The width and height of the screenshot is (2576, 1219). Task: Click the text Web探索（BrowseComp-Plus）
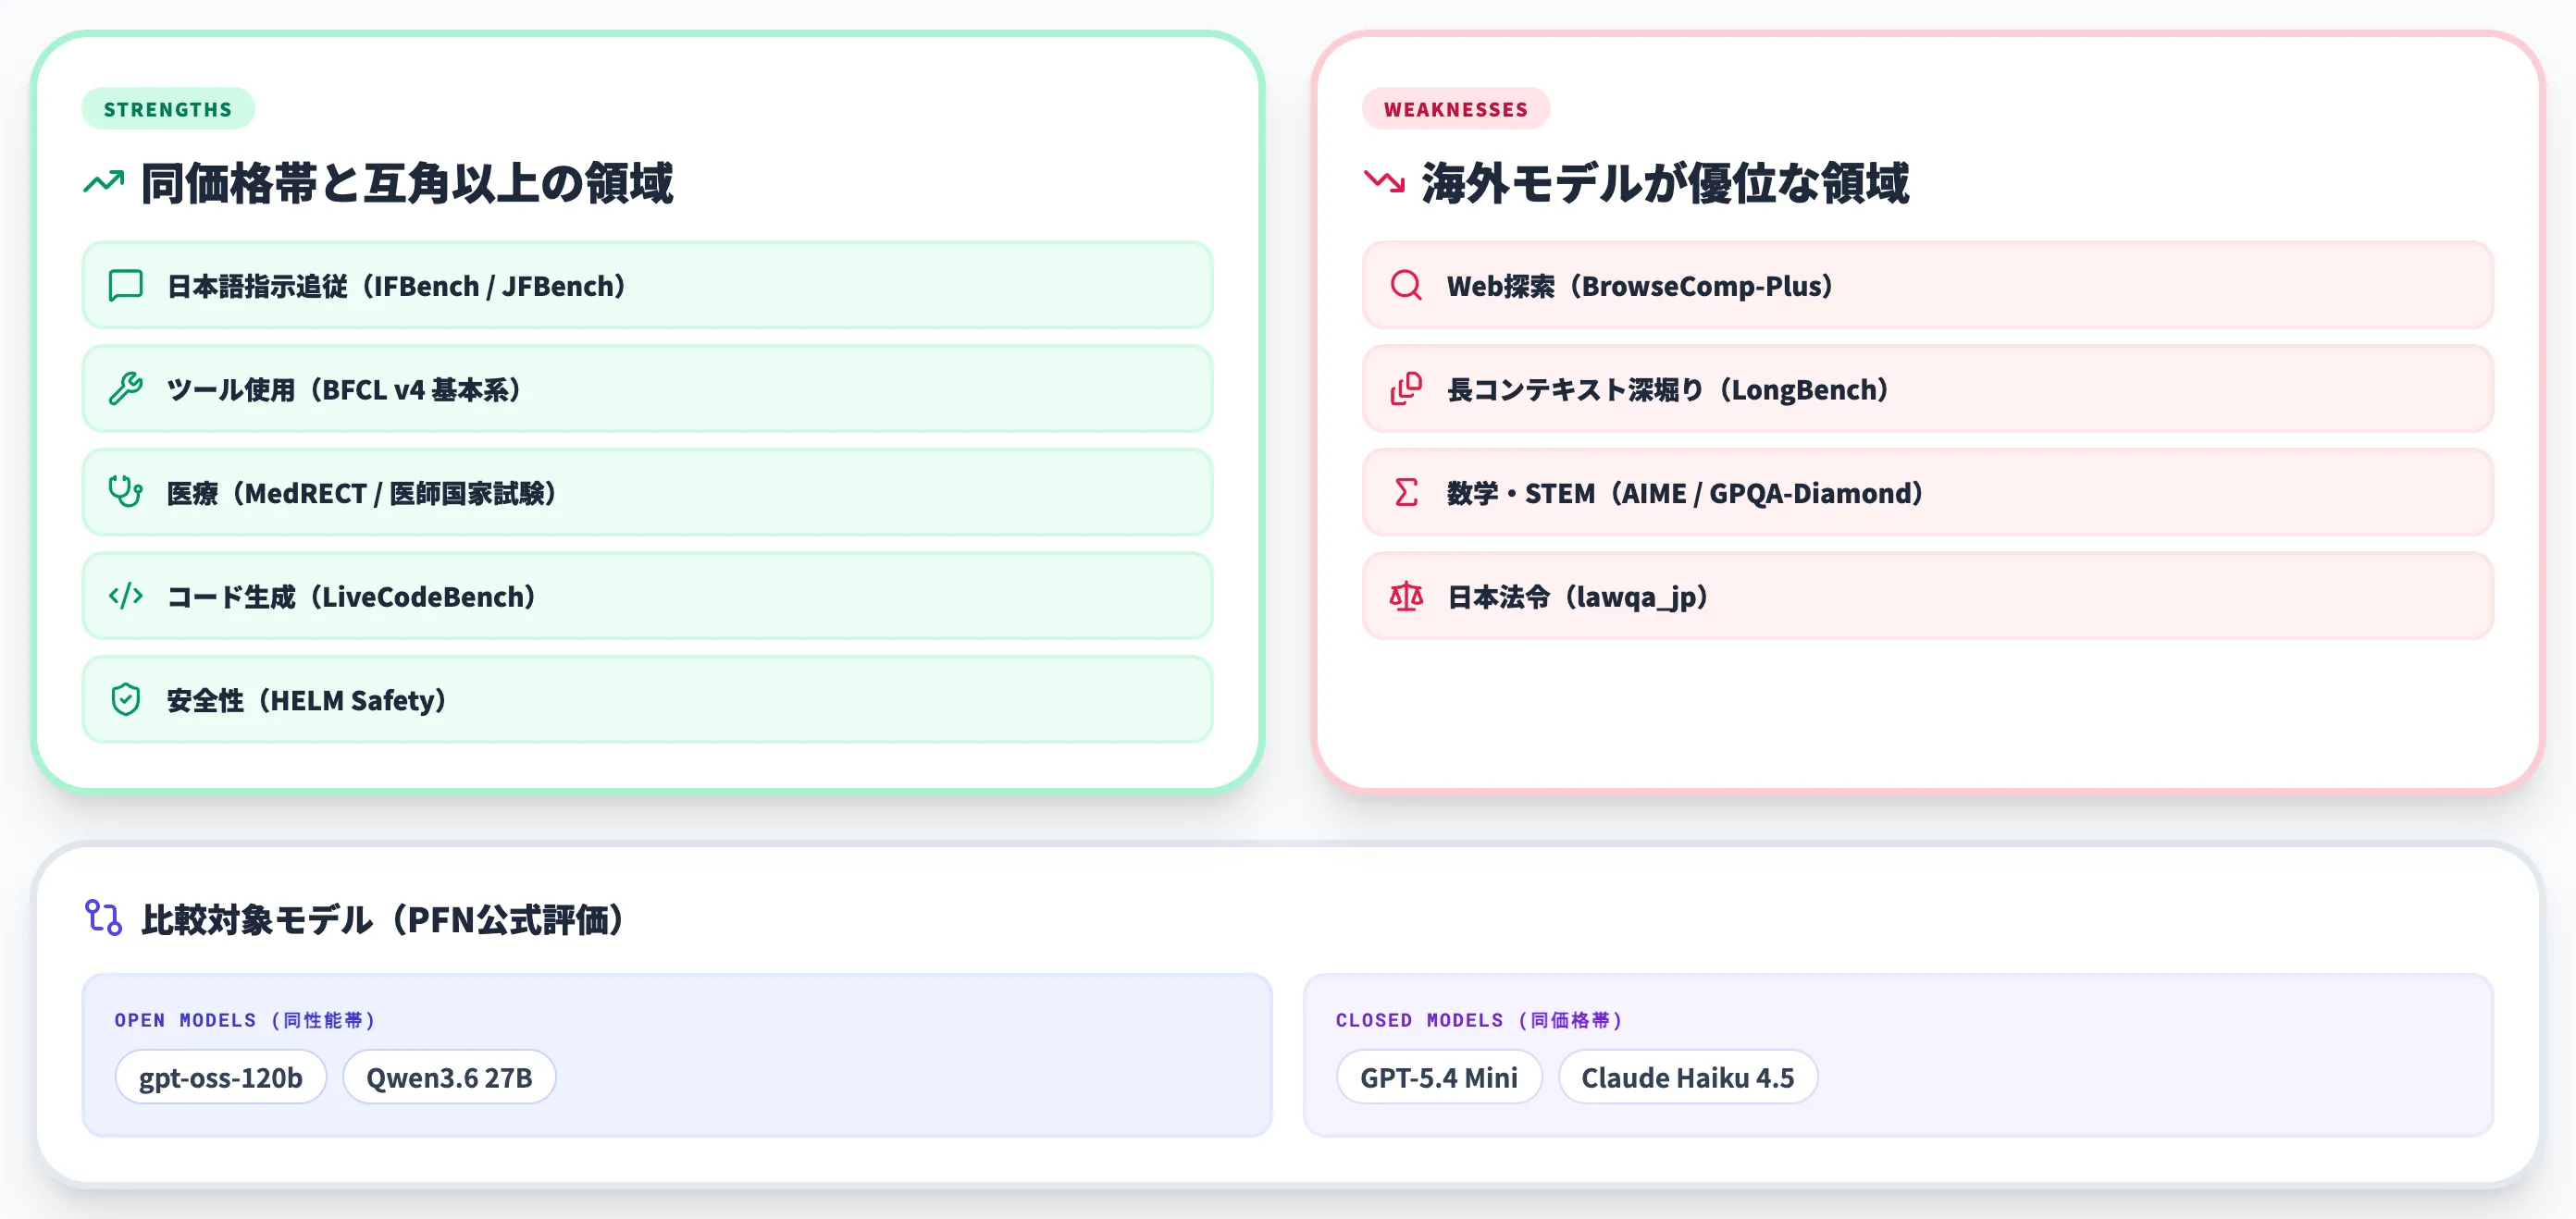coord(1640,287)
